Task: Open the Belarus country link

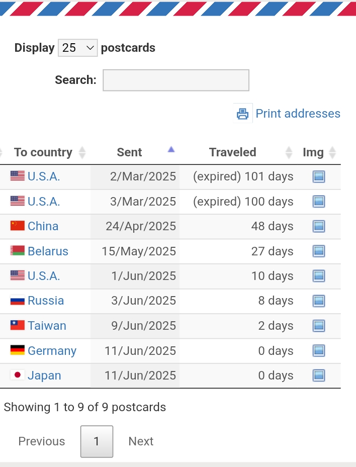Action: point(48,251)
